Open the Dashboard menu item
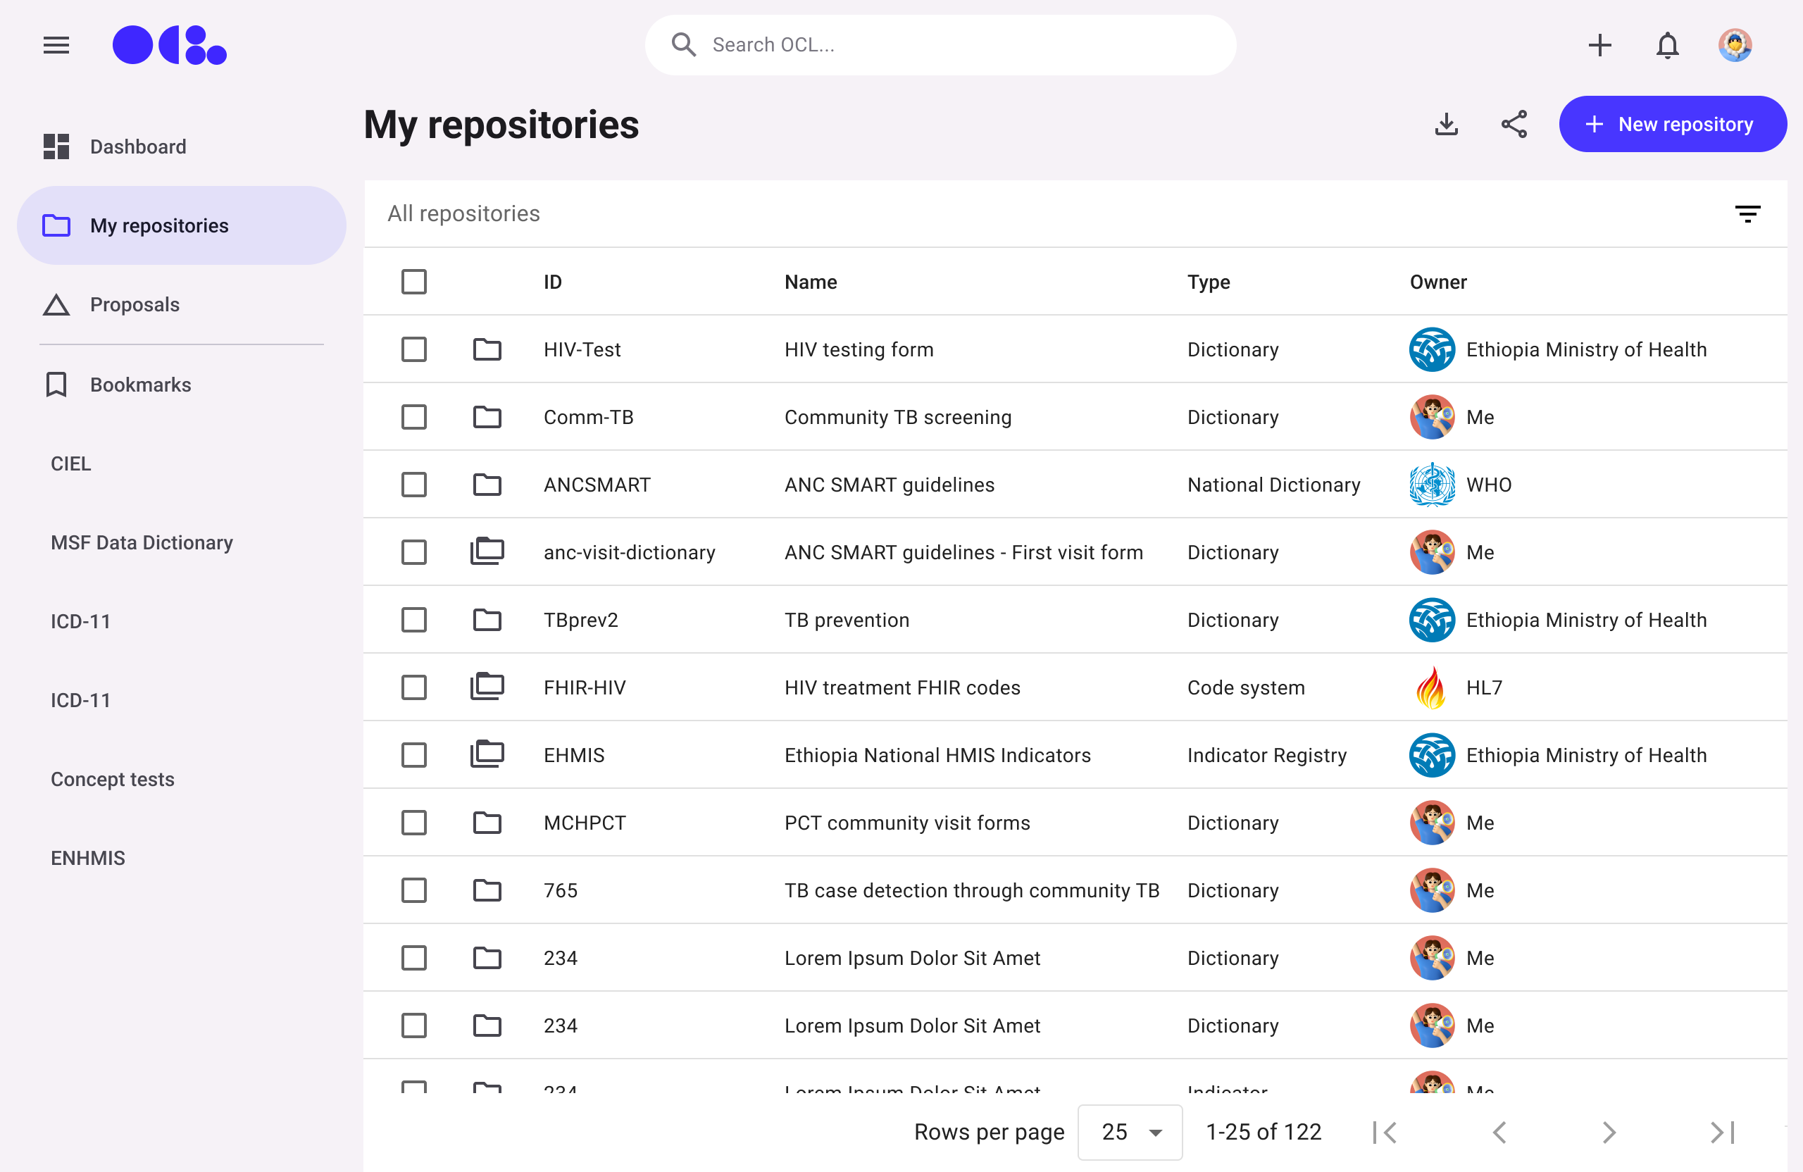Viewport: 1803px width, 1172px height. tap(137, 146)
